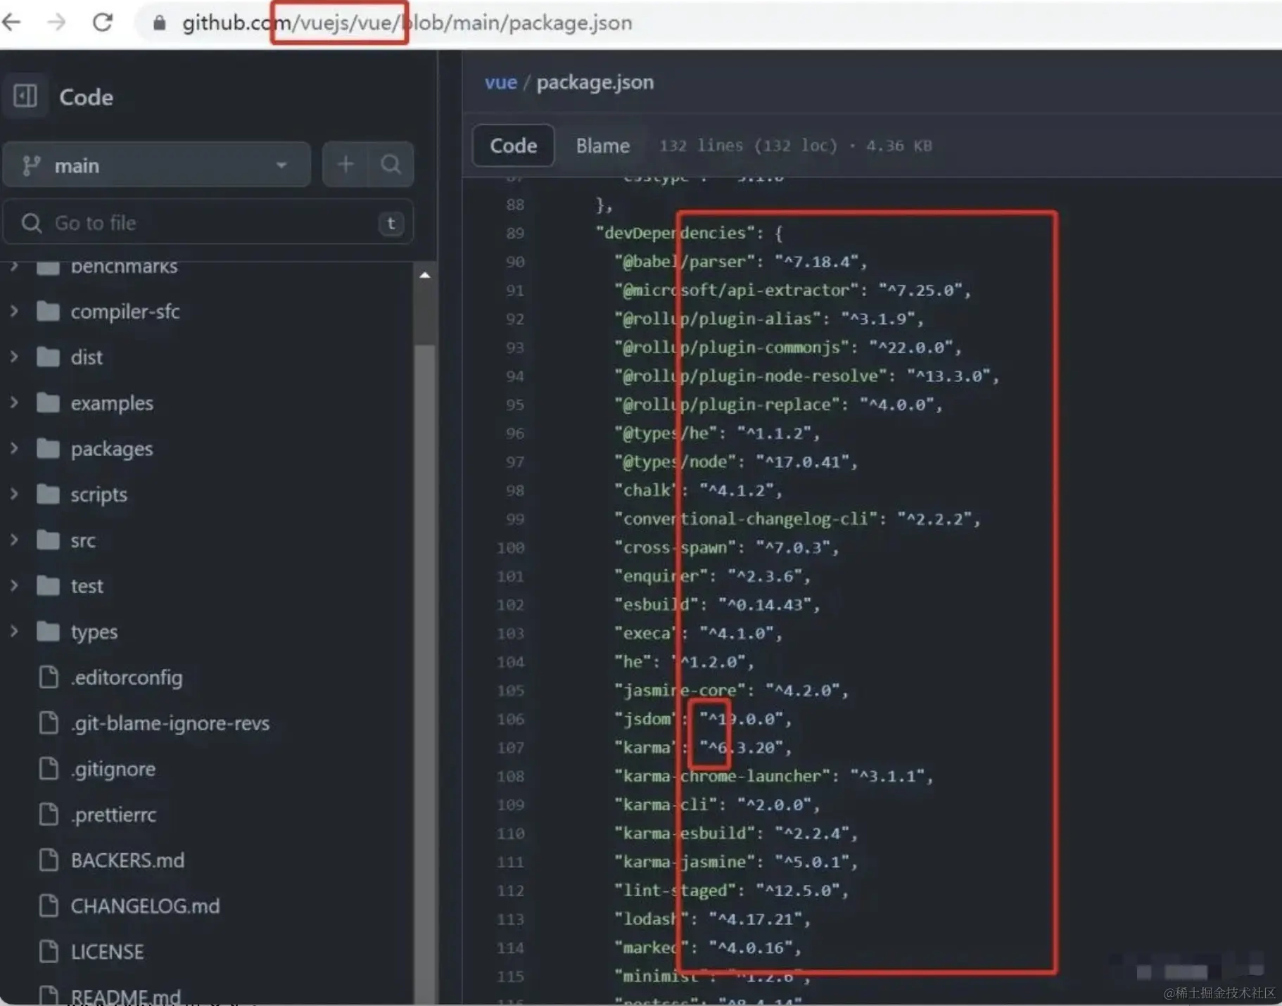The height and width of the screenshot is (1006, 1282).
Task: Open the LICENSE file
Action: pos(107,952)
